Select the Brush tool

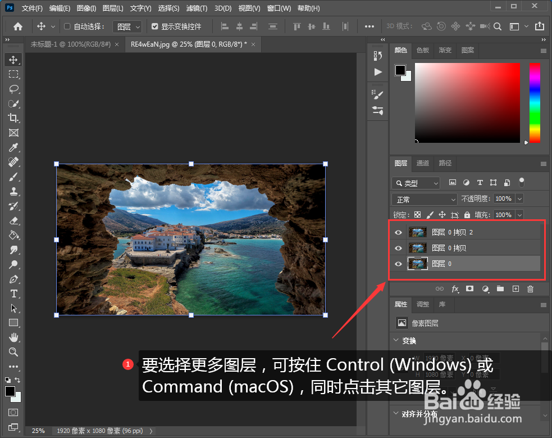point(13,177)
